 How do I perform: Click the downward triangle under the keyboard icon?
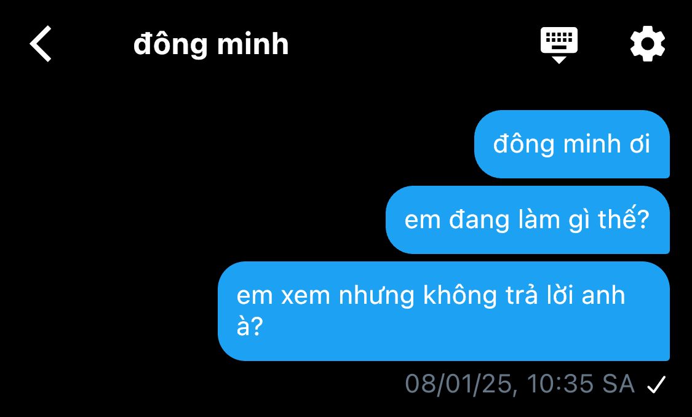(x=559, y=60)
